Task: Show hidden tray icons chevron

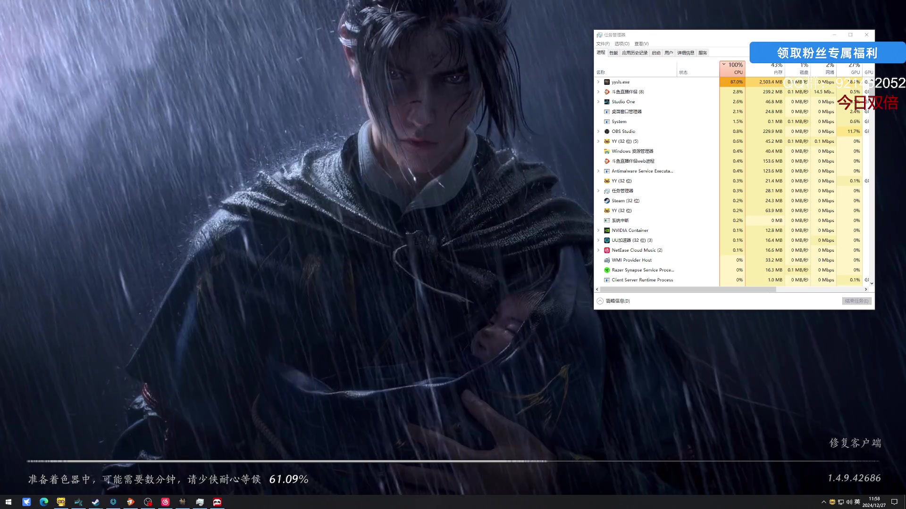Action: [824, 502]
